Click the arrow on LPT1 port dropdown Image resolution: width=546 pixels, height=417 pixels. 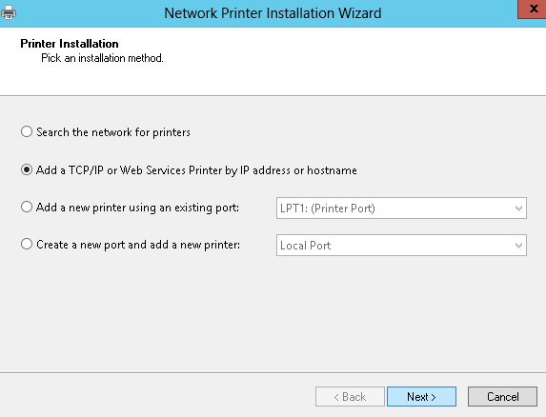518,208
